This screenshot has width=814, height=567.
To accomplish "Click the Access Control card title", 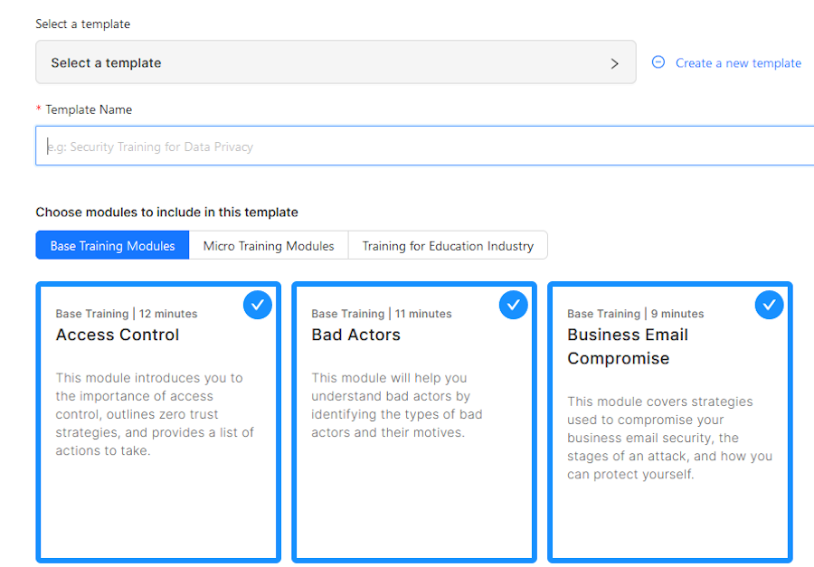I will [x=118, y=335].
